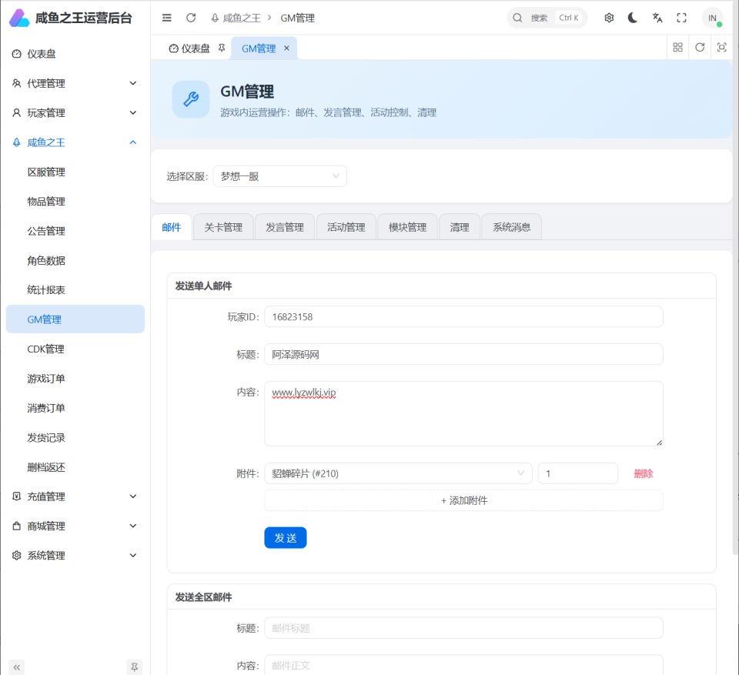Click the logo of 咸鱼之王运营后台
The height and width of the screenshot is (675, 739).
coord(19,18)
